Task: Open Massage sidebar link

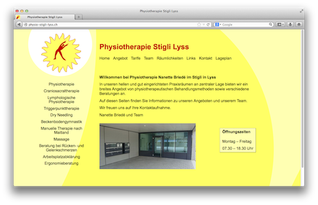Action: pos(61,139)
